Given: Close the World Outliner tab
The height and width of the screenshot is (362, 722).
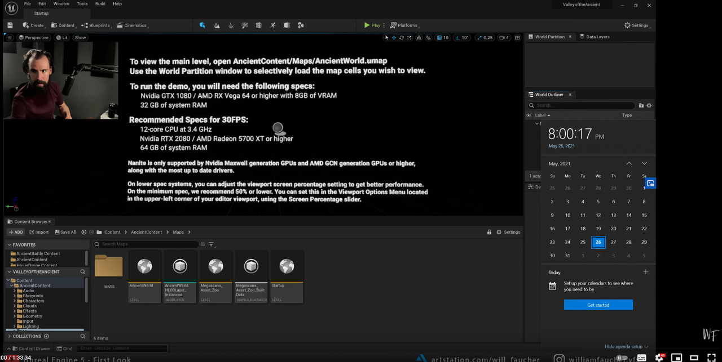Looking at the screenshot, I should click(x=570, y=95).
